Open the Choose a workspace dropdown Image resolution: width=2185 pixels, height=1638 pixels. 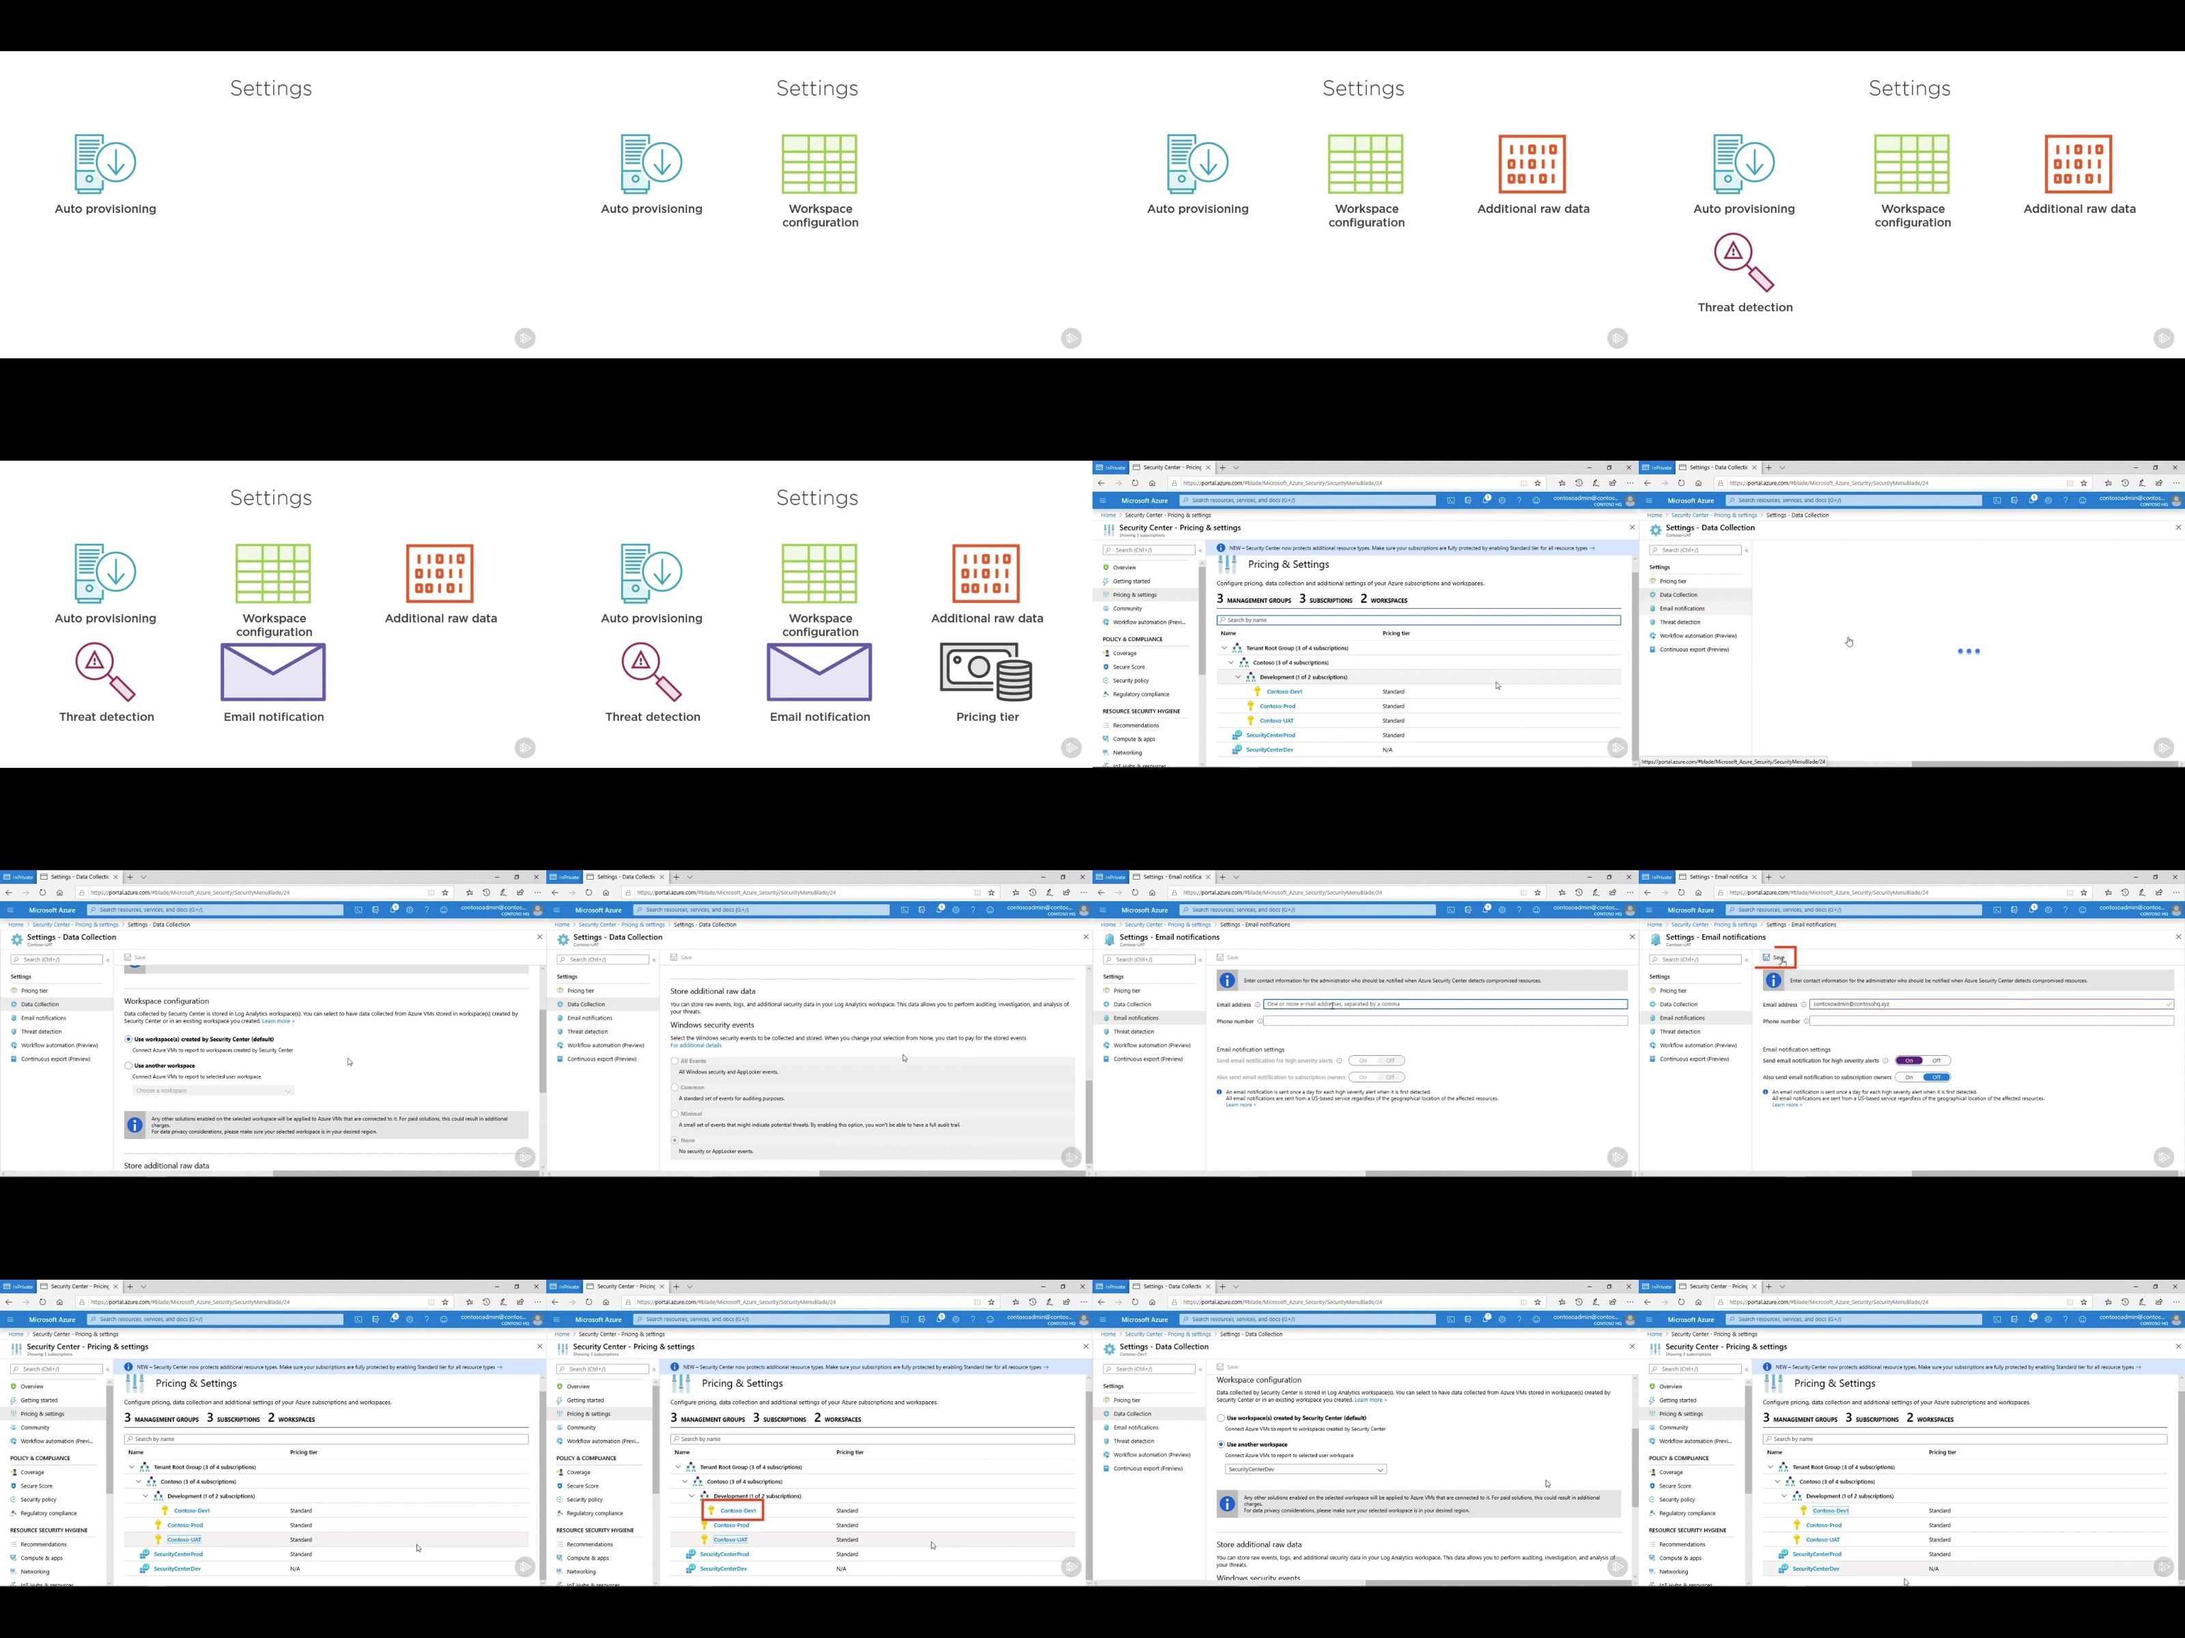pyautogui.click(x=213, y=1091)
